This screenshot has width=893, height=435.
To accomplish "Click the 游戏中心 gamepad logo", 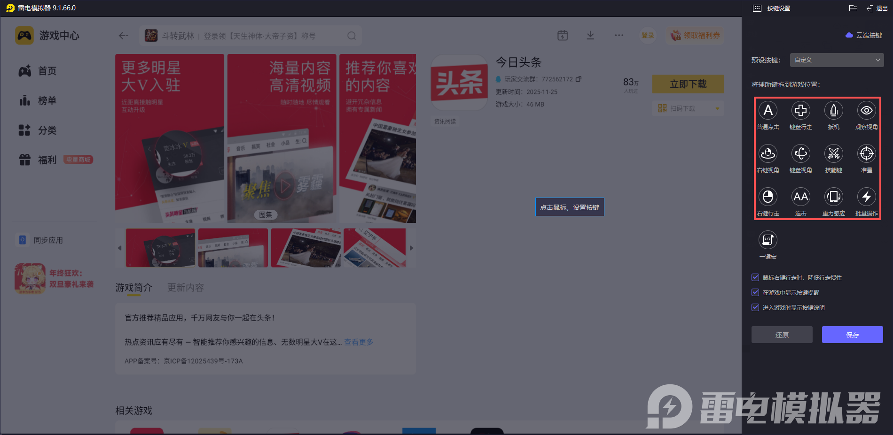I will pyautogui.click(x=24, y=35).
